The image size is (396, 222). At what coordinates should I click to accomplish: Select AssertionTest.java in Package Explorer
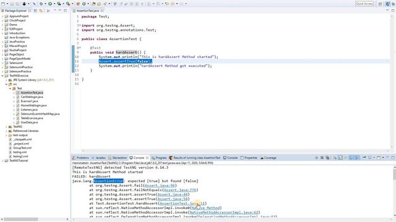click(x=32, y=92)
